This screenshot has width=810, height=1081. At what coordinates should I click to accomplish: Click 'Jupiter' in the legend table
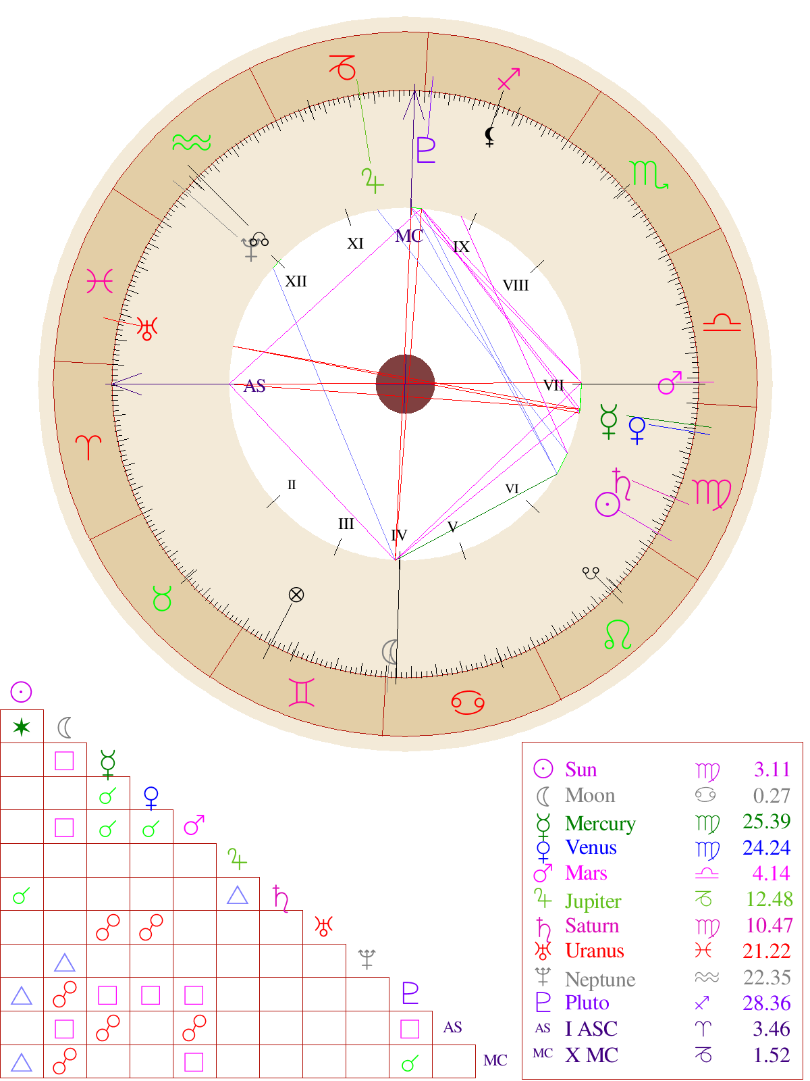(x=593, y=901)
